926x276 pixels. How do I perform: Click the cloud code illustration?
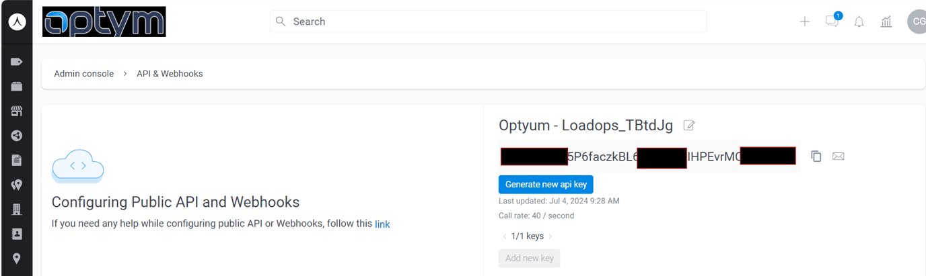[x=78, y=167]
